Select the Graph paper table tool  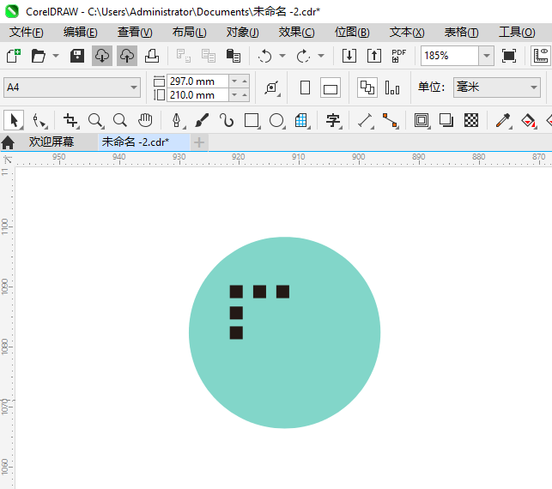(x=301, y=121)
